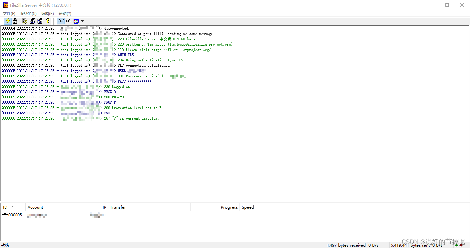This screenshot has width=470, height=248.
Task: Click '234 Using authentication type TLS' line
Action: click(92, 60)
